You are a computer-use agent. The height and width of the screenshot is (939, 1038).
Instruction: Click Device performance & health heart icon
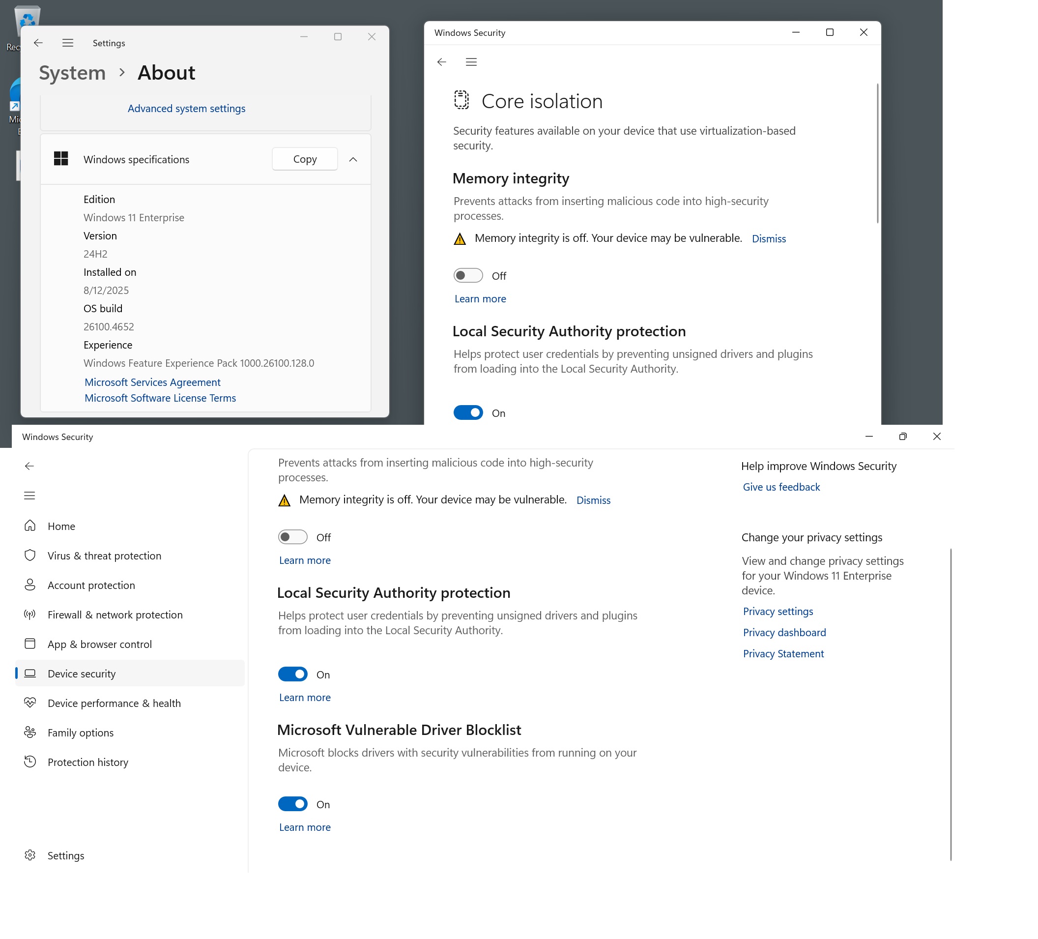[30, 703]
